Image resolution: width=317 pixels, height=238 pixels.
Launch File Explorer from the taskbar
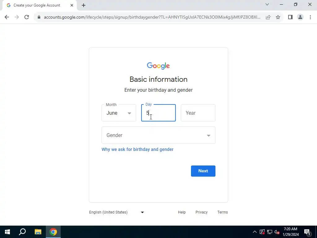(x=38, y=232)
